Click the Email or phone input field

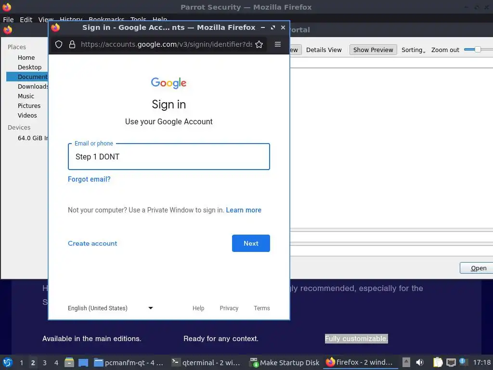tap(169, 157)
